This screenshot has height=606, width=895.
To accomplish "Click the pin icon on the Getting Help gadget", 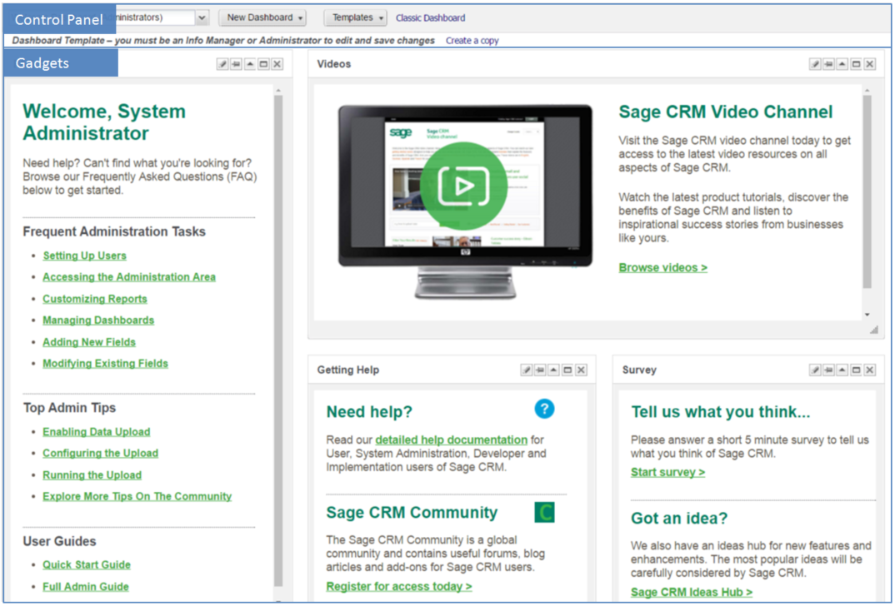I will (x=540, y=370).
